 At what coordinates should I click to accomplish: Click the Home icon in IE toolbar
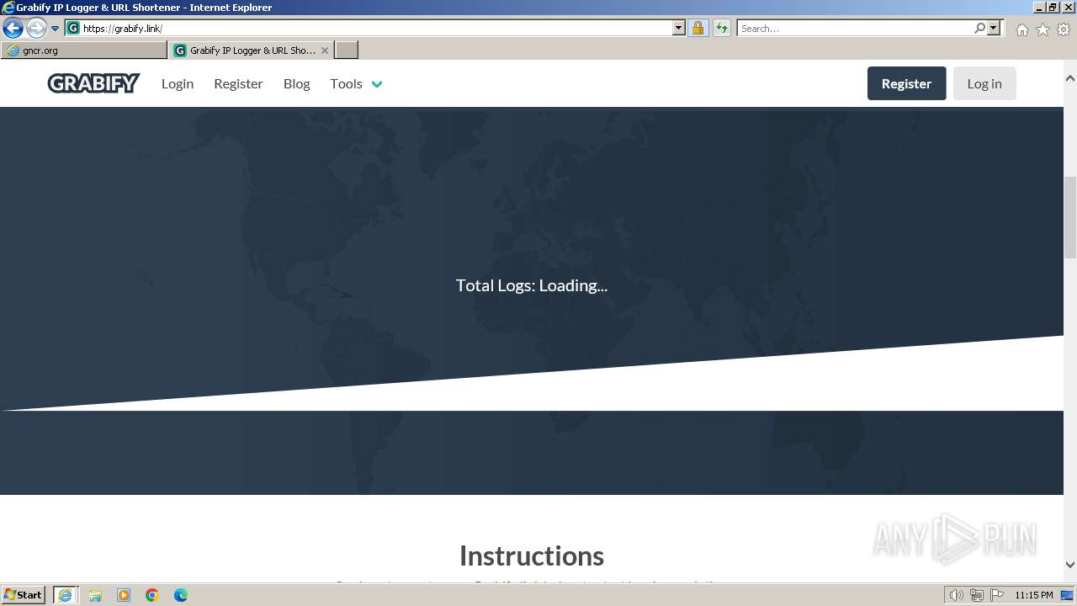point(1021,29)
